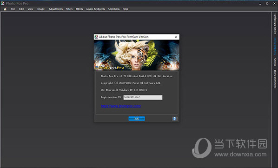Click the Photo Pos Pro title bar logo

pyautogui.click(x=2, y=3)
